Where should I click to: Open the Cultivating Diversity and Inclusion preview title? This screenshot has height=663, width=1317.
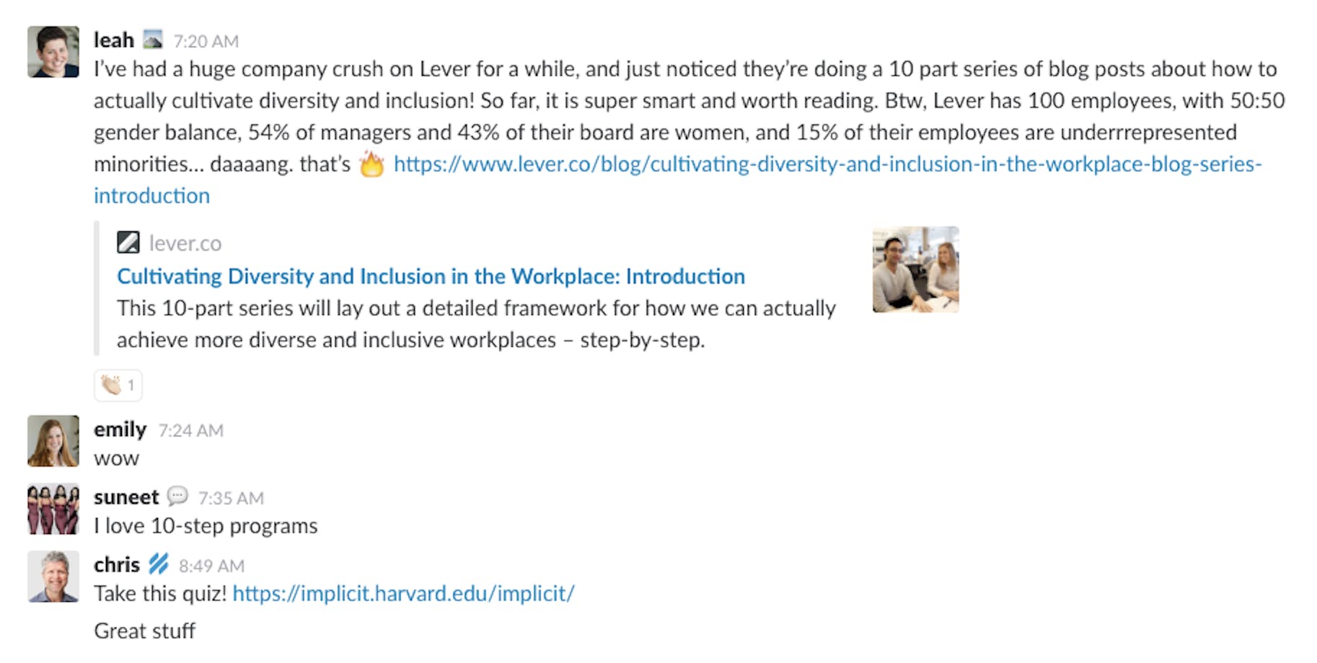click(431, 276)
